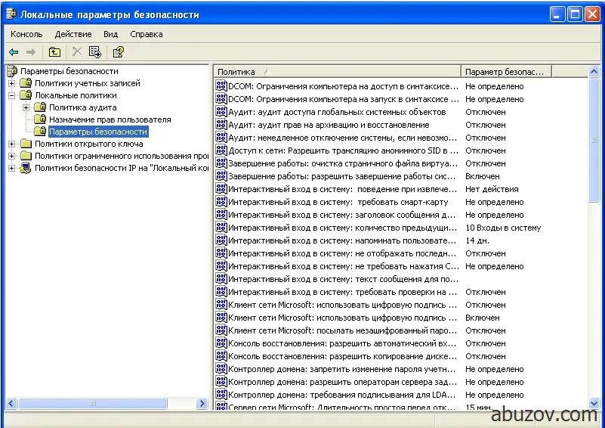Select policy 'Контроллер домена: разрешить операторам сервера'
This screenshot has height=428, width=605.
tap(343, 382)
